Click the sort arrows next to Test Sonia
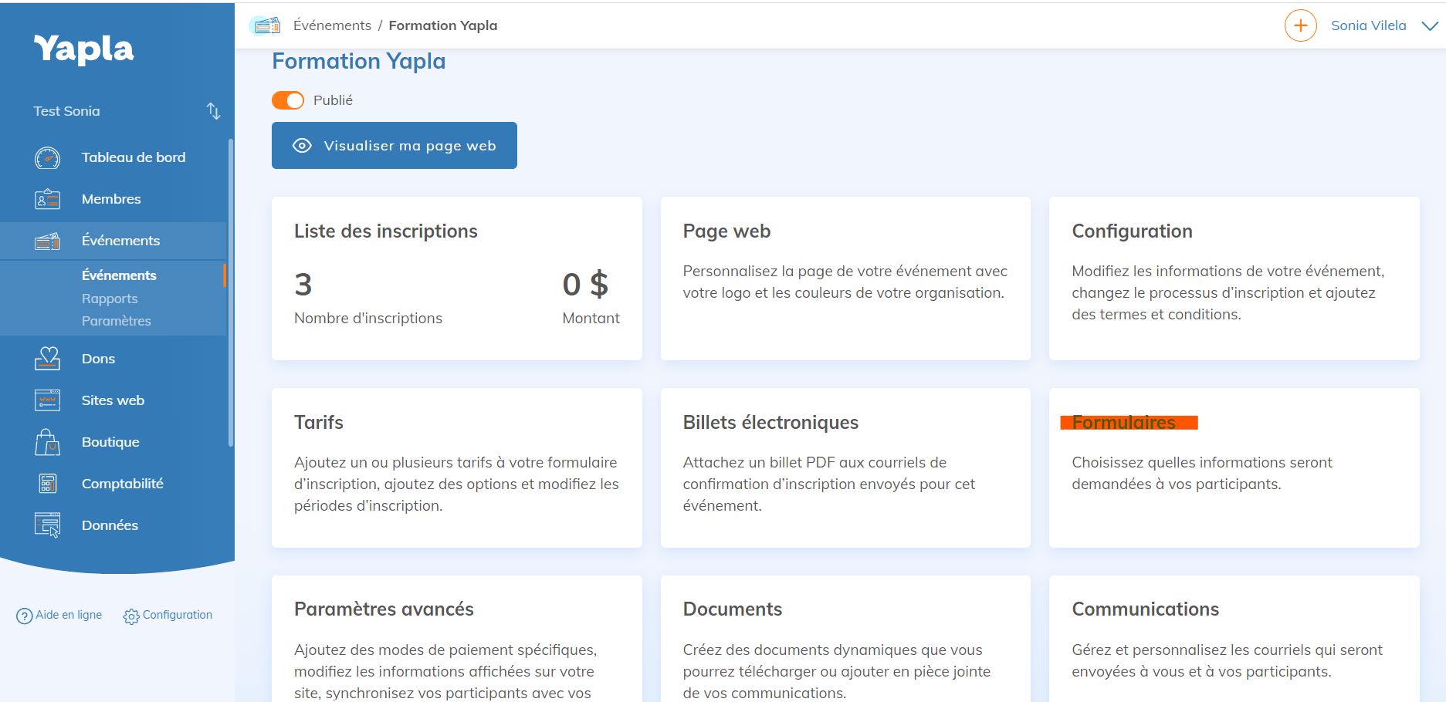 [x=214, y=111]
